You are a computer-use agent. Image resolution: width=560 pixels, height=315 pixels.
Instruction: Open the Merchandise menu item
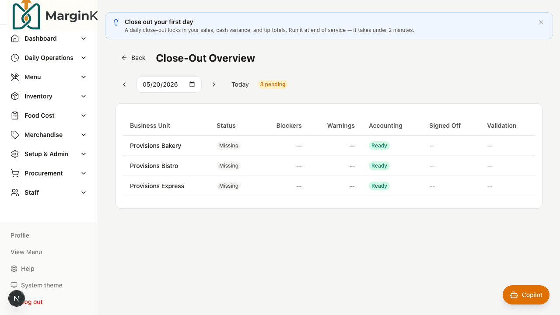pos(49,135)
